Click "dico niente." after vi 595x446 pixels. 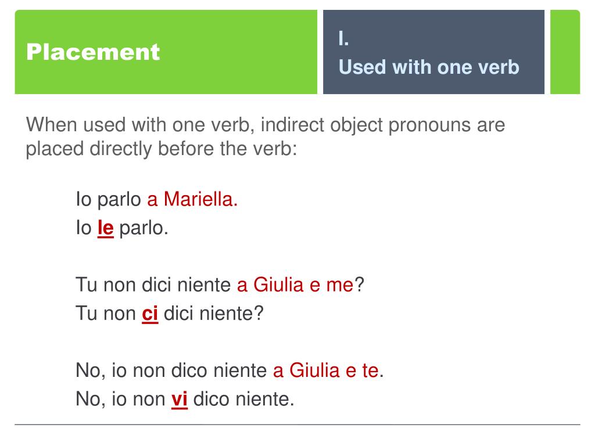(244, 400)
